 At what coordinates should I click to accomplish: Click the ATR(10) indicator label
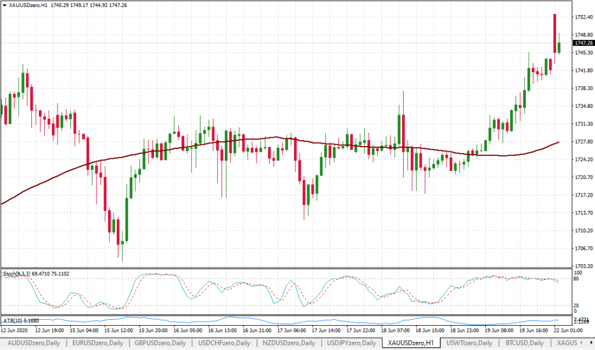click(20, 320)
